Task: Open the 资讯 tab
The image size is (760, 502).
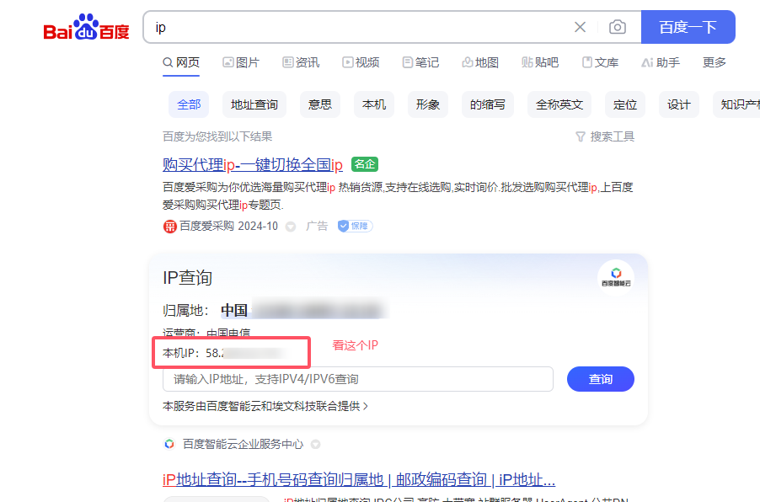Action: pos(301,62)
